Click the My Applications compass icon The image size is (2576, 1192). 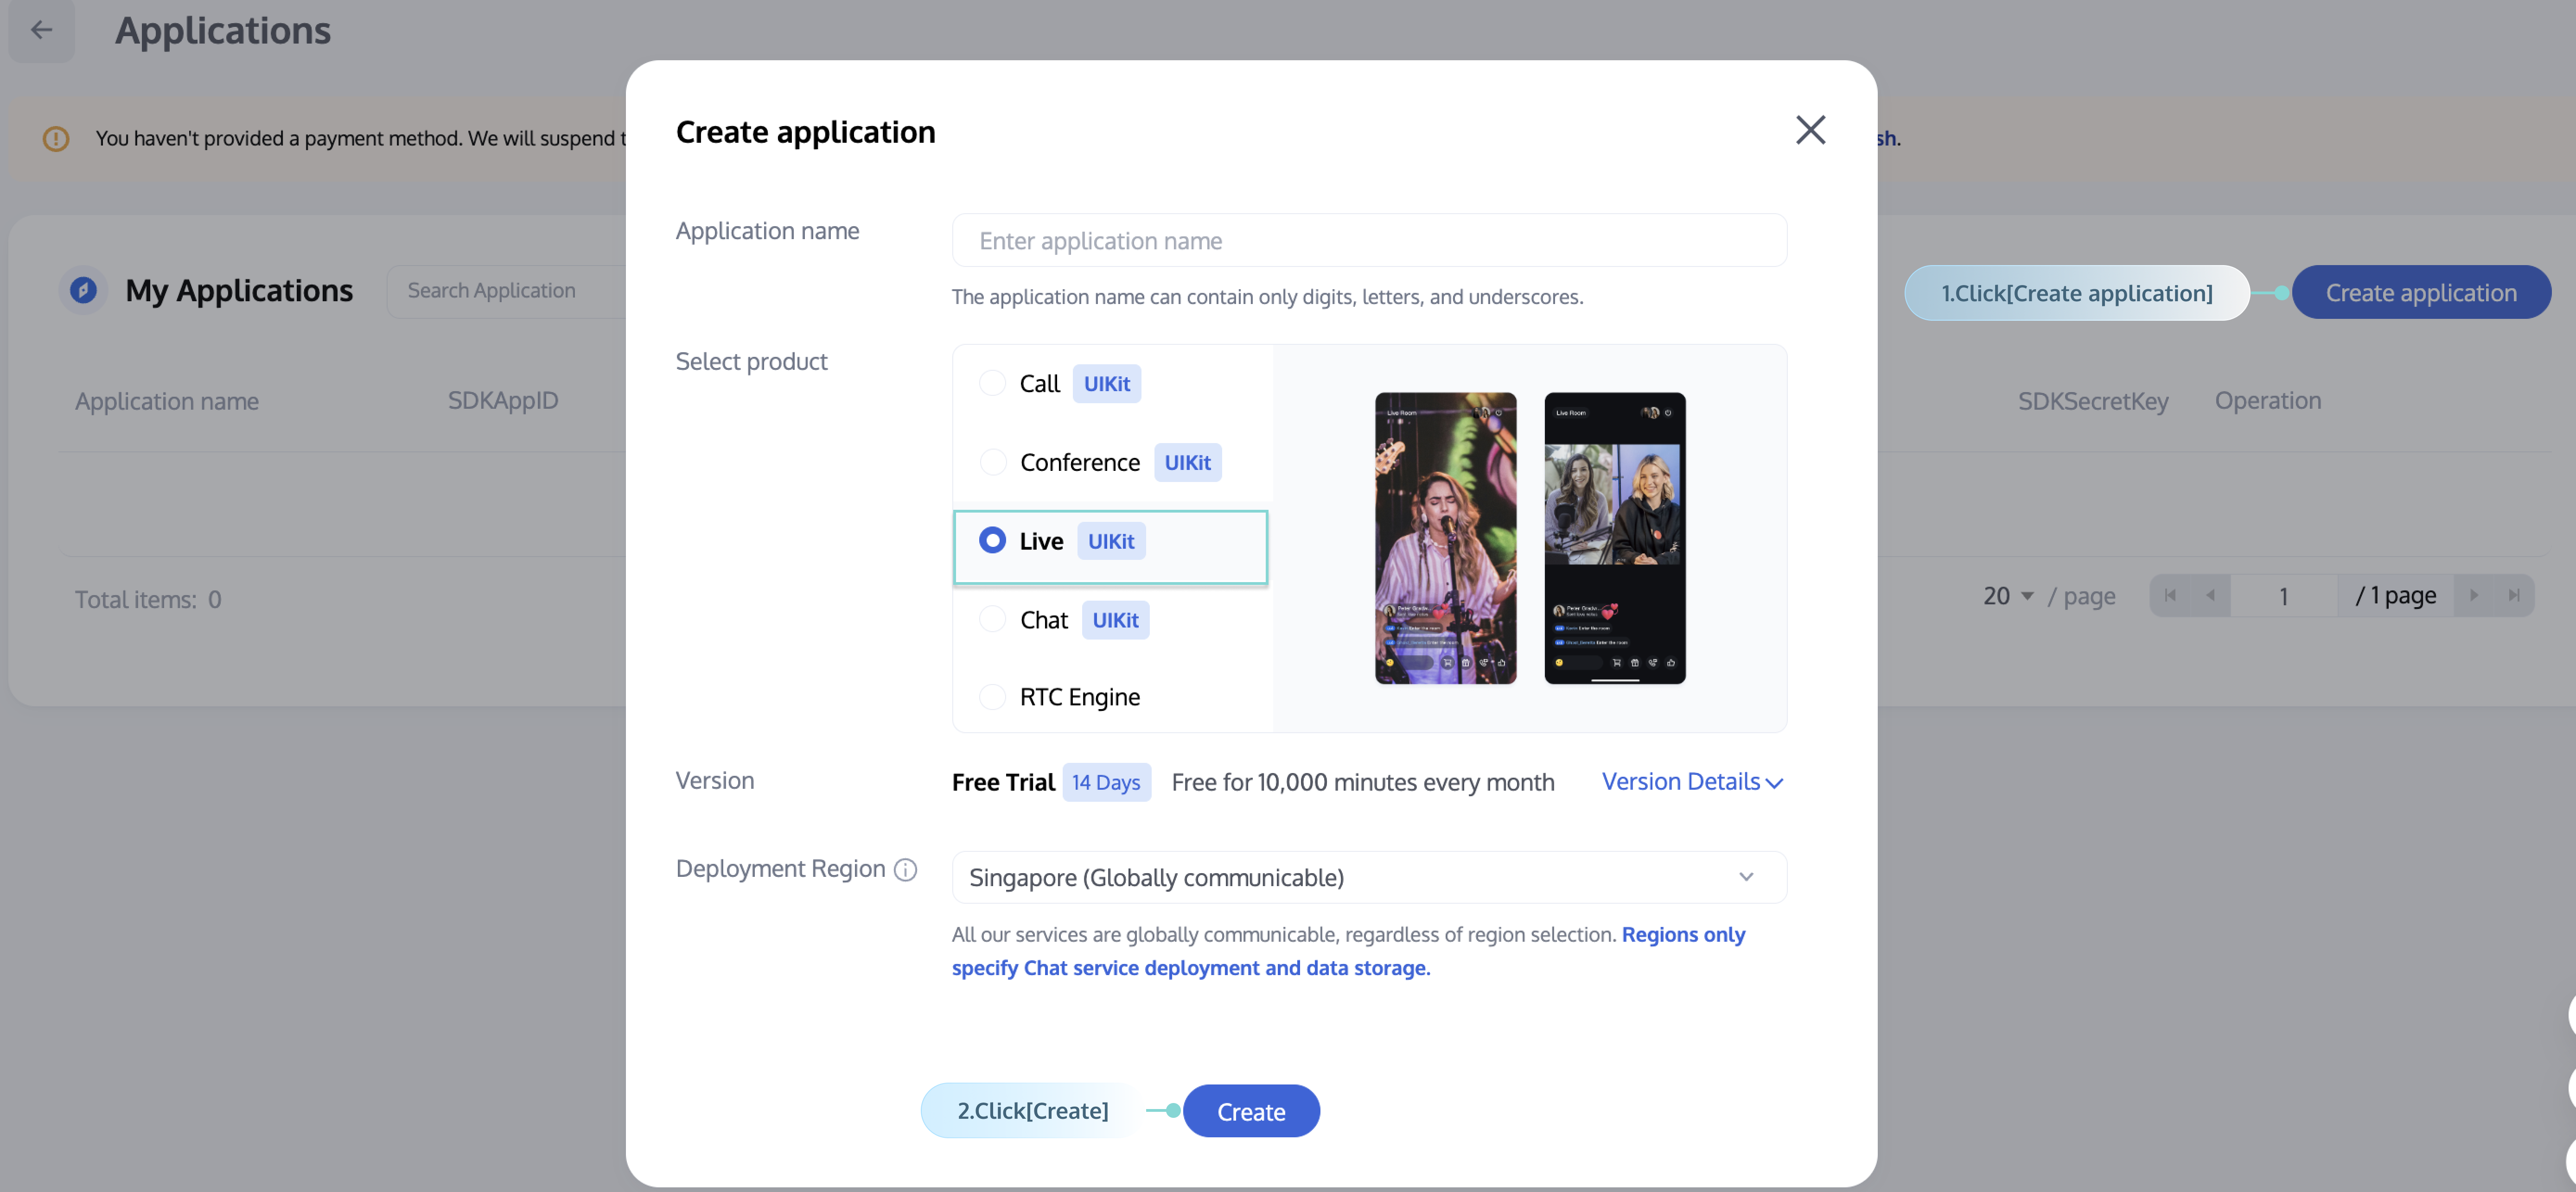pyautogui.click(x=84, y=290)
